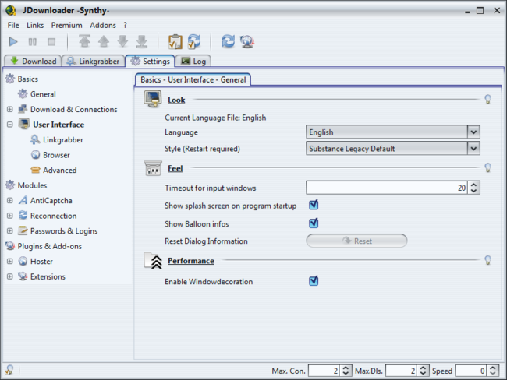Click the update globe icon in toolbar
Image resolution: width=507 pixels, height=380 pixels.
247,41
